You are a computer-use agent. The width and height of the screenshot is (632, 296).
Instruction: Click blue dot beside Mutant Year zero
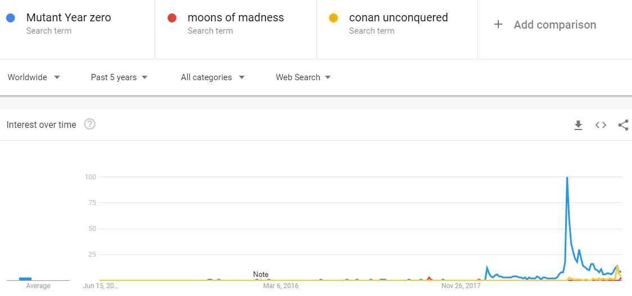click(x=11, y=18)
